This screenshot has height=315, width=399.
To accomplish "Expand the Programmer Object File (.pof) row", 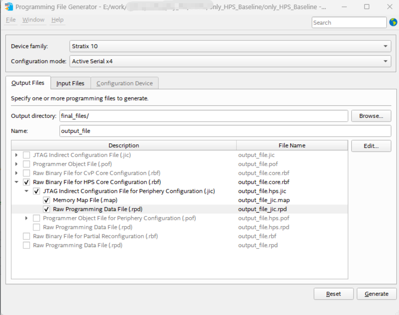I will point(16,164).
